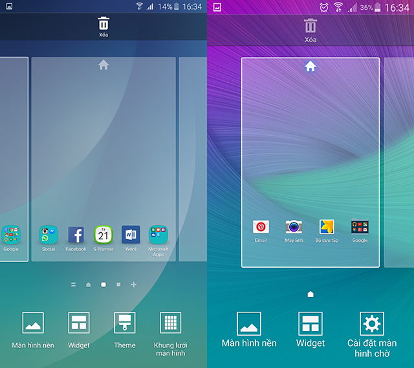Open the Email app
414x368 pixels.
point(261,231)
